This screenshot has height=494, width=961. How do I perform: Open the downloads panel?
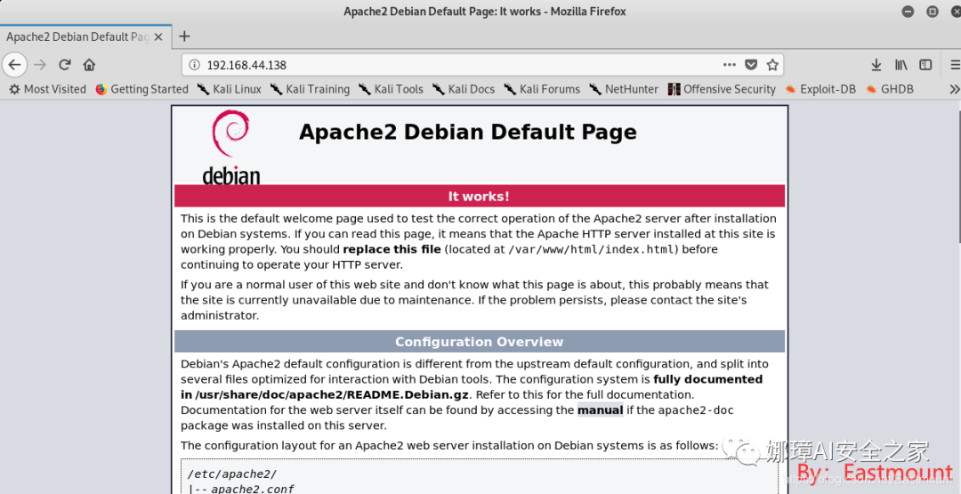click(x=876, y=64)
